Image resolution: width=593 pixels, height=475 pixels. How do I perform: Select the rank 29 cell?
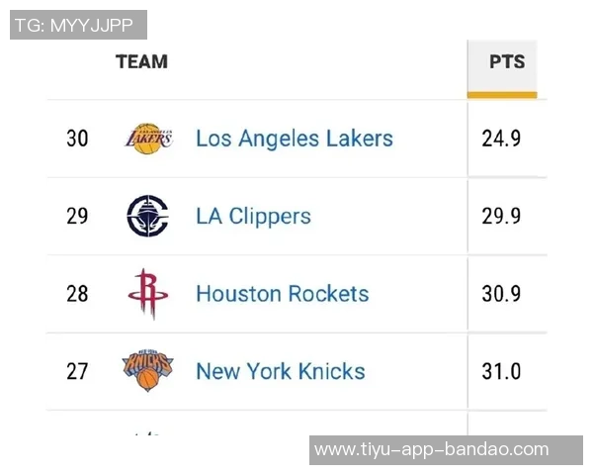click(77, 217)
